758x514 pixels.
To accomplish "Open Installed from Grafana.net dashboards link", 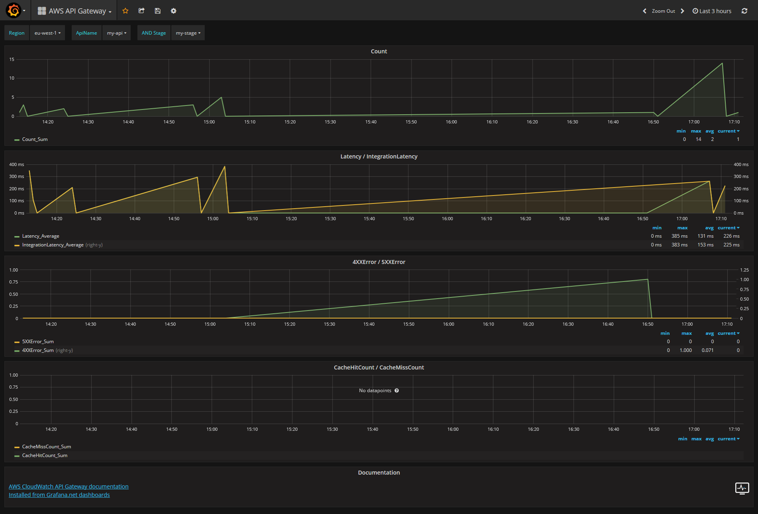I will [59, 495].
